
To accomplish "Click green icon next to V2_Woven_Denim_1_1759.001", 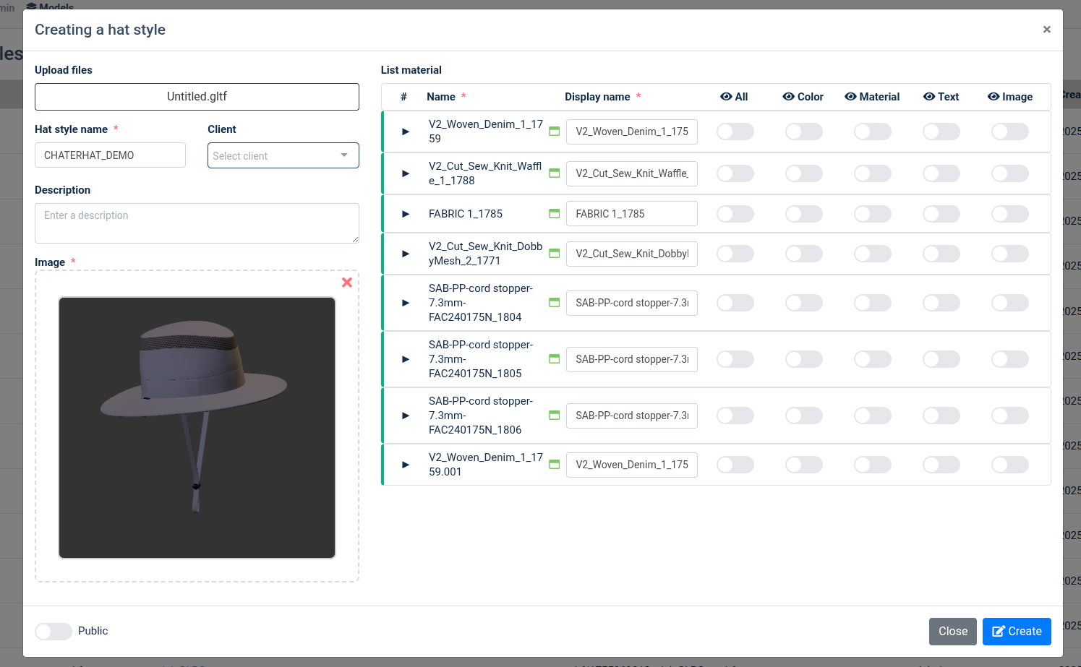I will point(555,465).
